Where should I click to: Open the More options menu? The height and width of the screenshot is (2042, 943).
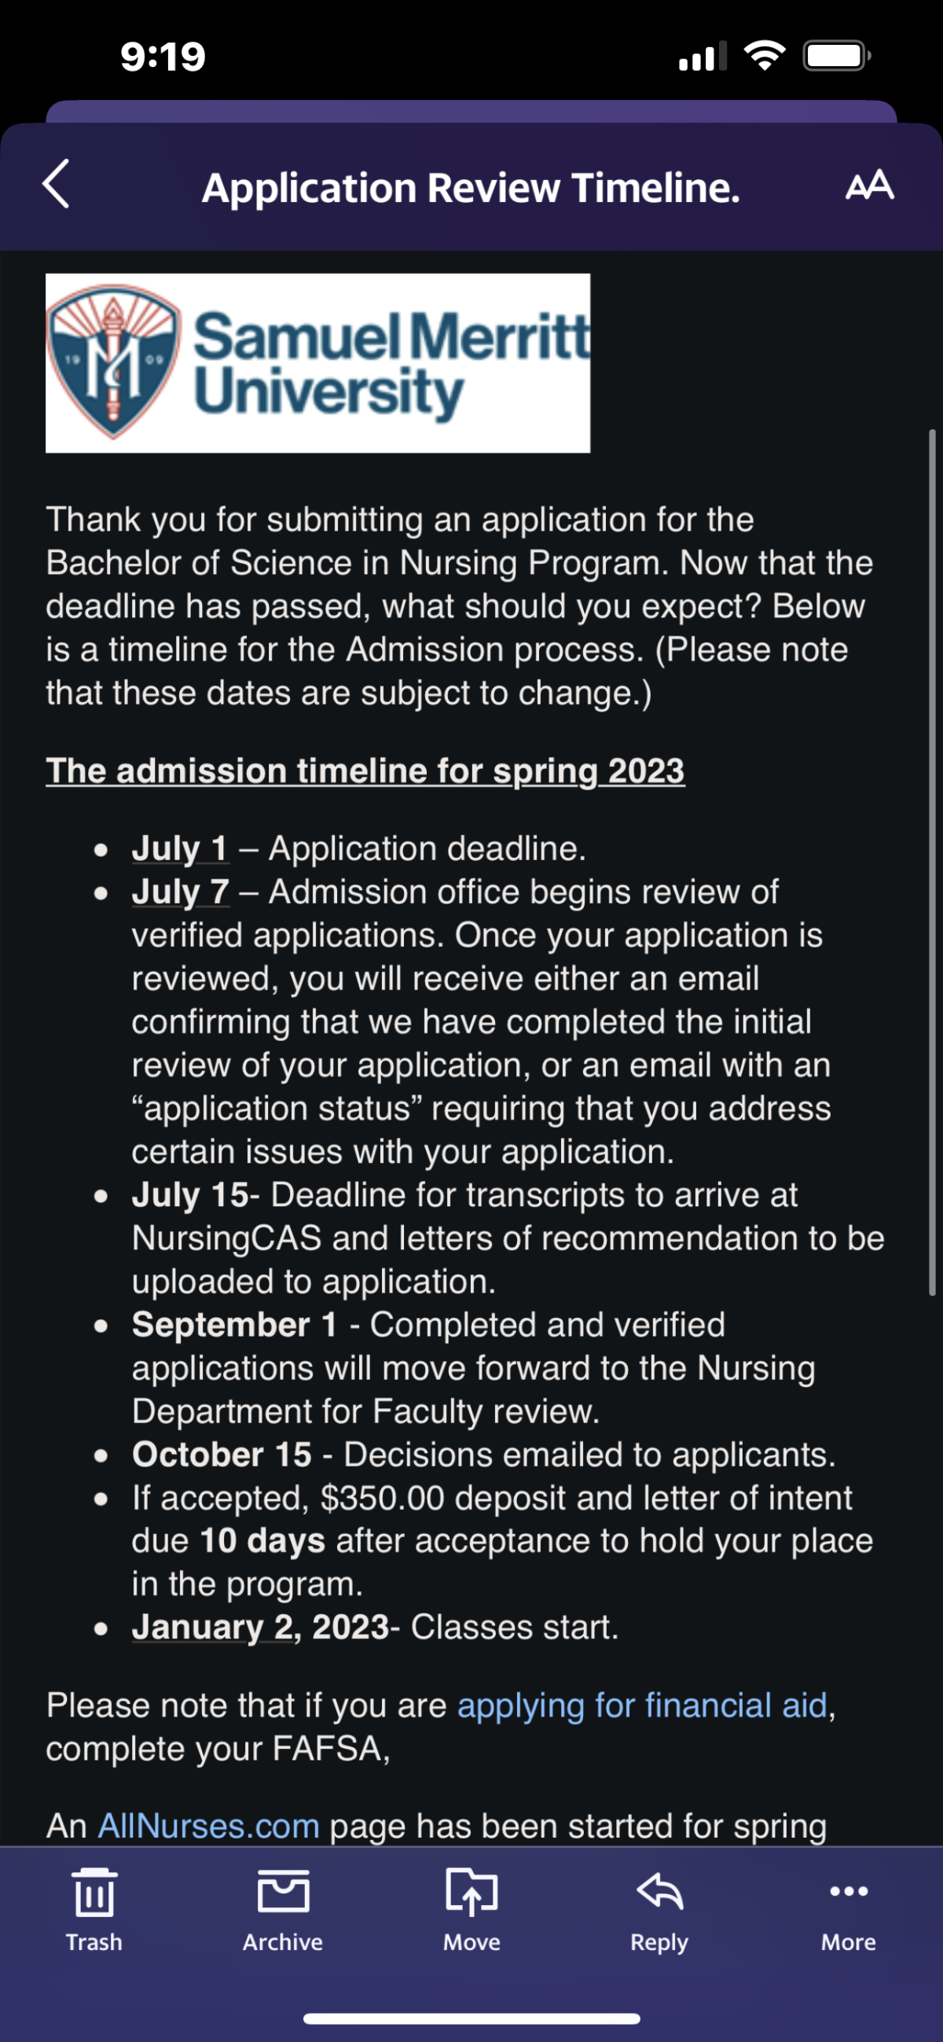[849, 1891]
